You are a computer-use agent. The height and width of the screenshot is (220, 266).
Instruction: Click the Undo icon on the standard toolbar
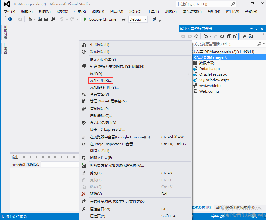(61, 19)
